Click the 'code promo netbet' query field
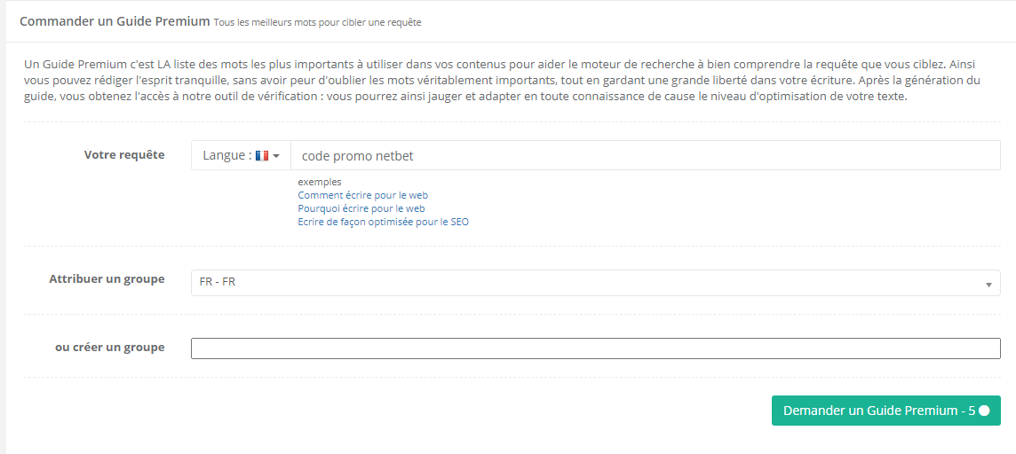This screenshot has height=454, width=1016. [x=645, y=155]
